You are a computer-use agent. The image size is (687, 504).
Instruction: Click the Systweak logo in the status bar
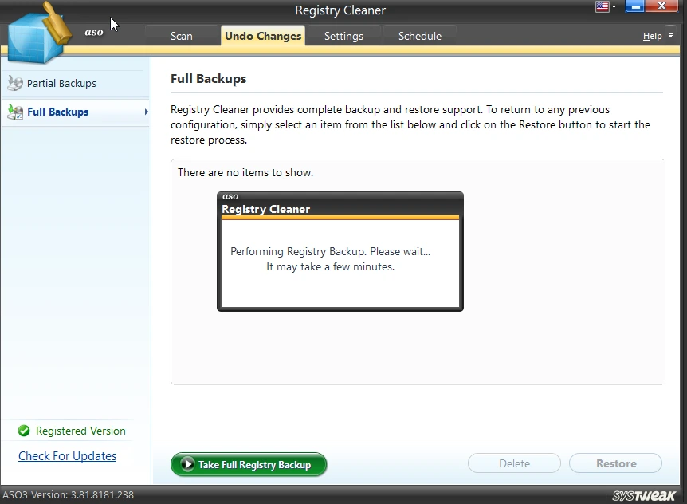644,495
